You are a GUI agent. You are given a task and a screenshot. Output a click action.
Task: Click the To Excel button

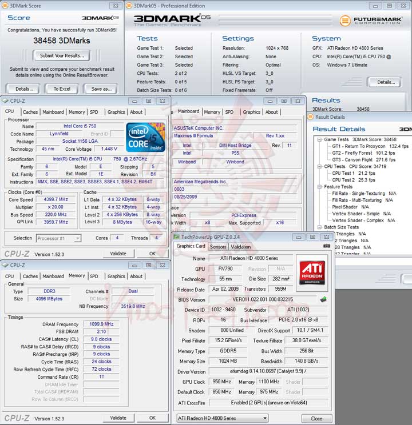click(x=62, y=89)
